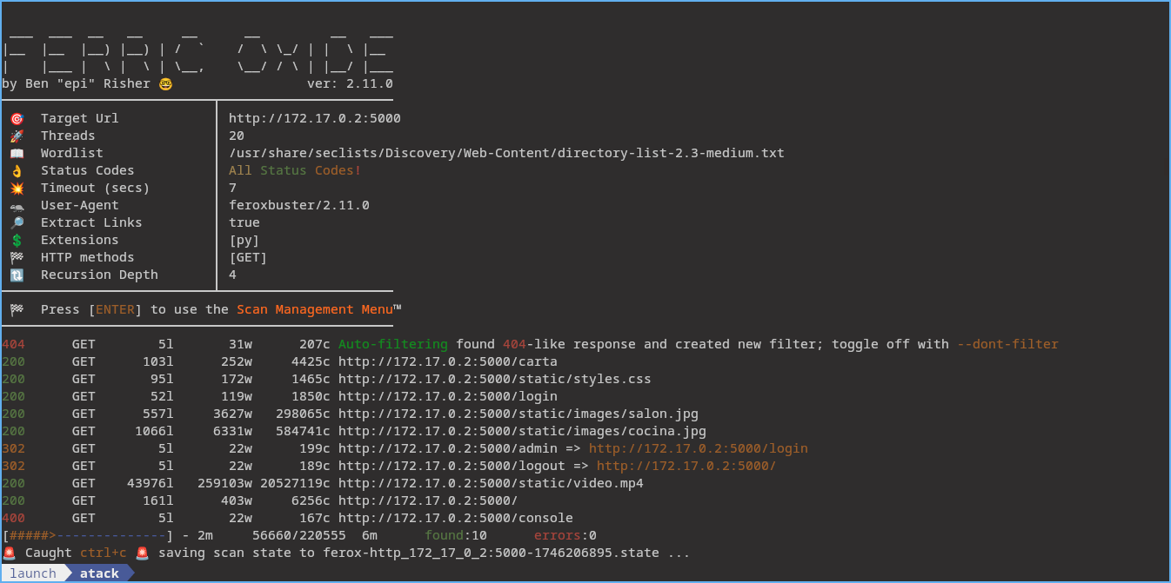
Task: Click the 'ver: 2.11.0' version text
Action: point(350,83)
